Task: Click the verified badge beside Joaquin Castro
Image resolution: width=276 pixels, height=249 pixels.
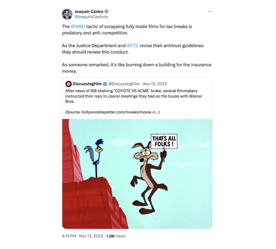Action: tap(106, 11)
